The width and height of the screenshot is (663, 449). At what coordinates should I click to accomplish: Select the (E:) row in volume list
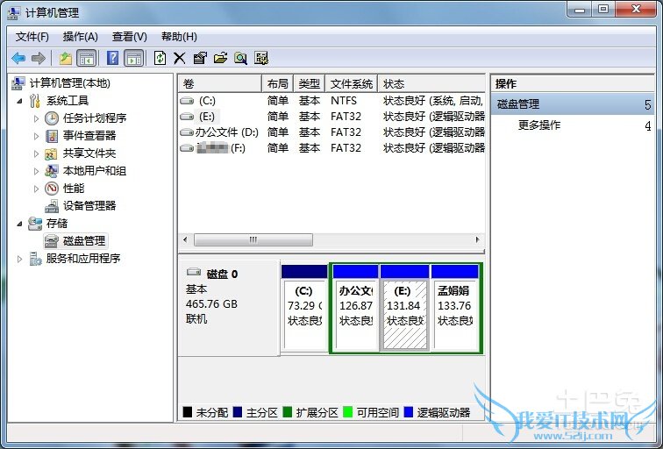pos(331,117)
